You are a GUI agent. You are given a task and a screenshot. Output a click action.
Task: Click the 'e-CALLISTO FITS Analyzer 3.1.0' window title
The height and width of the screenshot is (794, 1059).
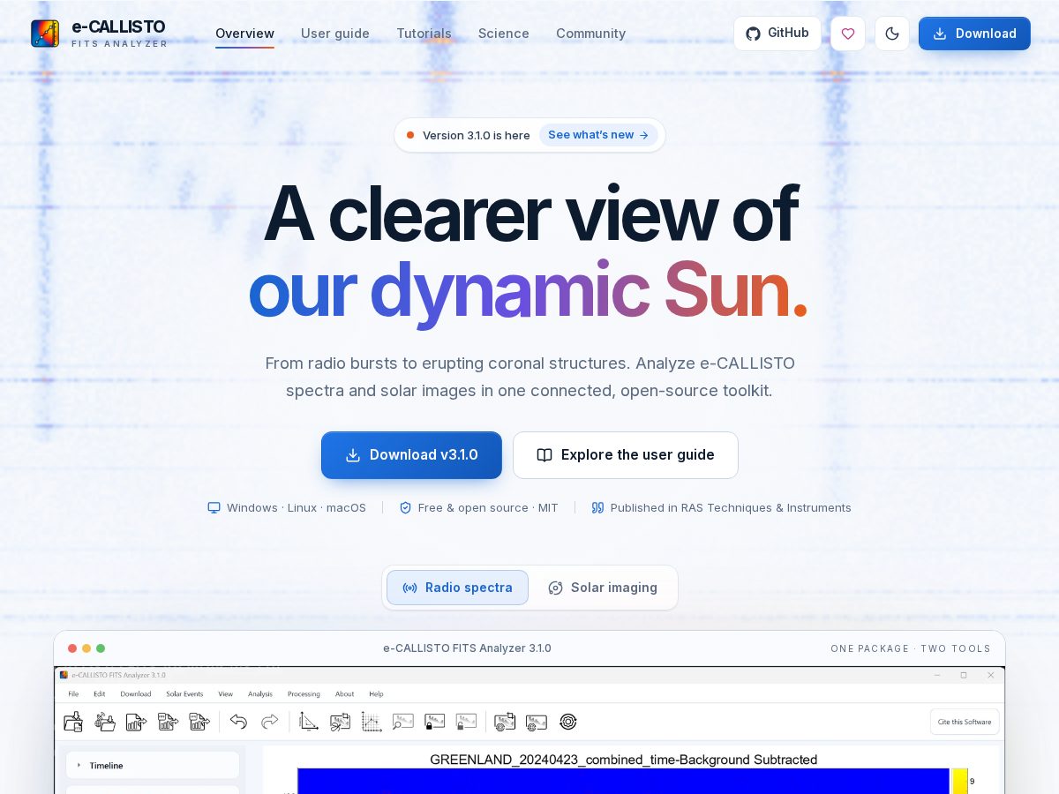467,648
